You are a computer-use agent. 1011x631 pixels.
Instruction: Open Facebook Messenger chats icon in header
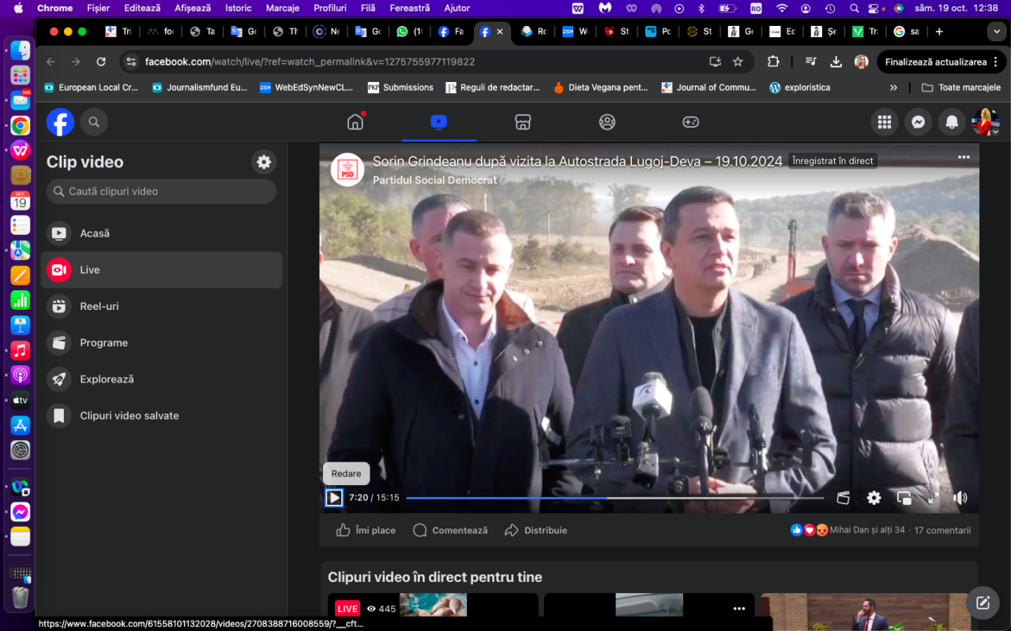click(918, 122)
